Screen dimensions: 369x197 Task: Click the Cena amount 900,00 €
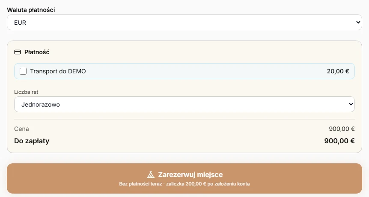(342, 129)
